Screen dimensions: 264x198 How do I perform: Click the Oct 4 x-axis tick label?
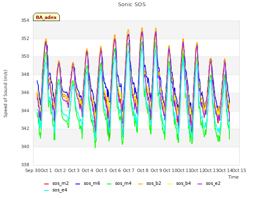87,170
